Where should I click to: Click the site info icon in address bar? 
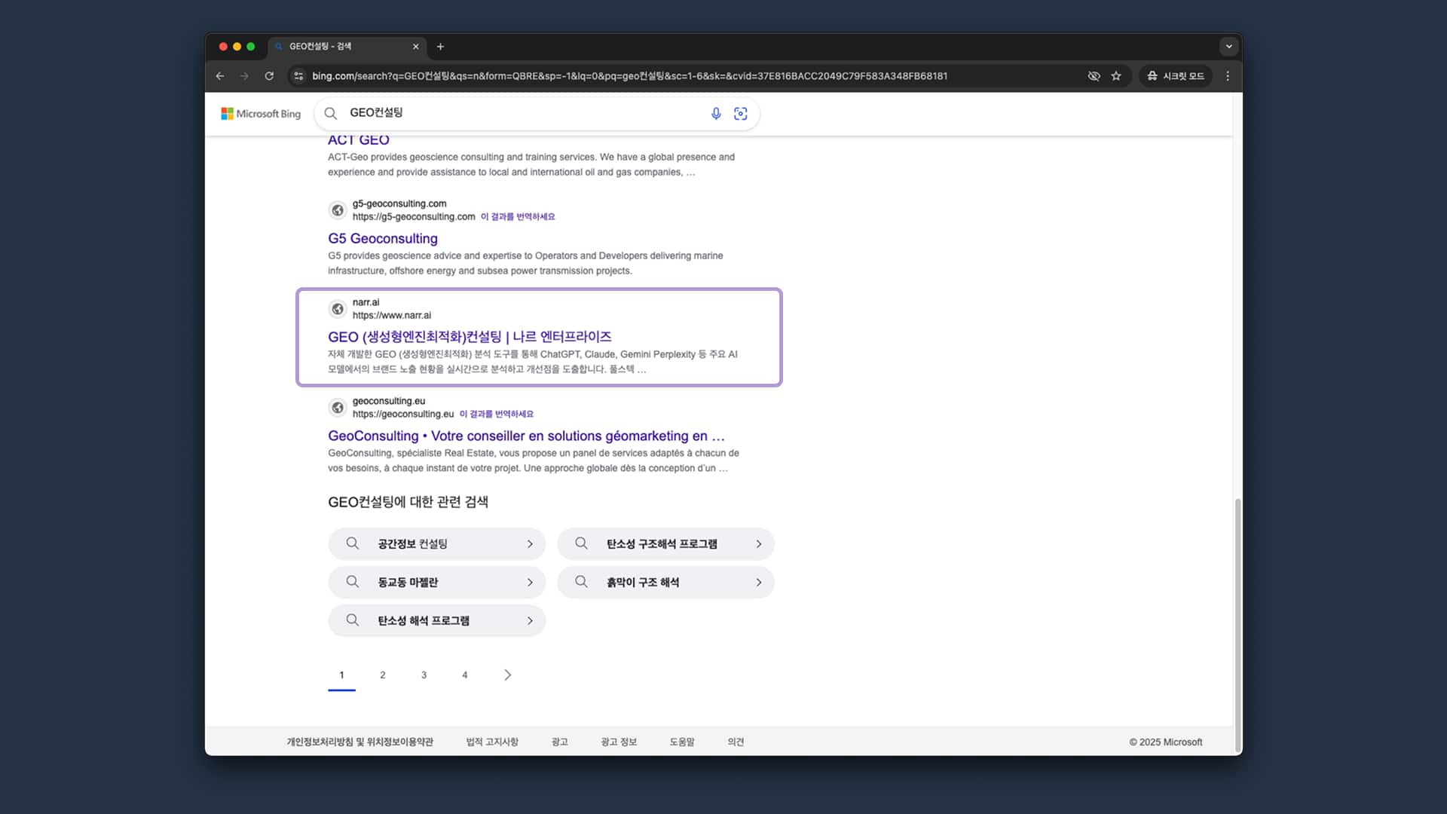pyautogui.click(x=298, y=76)
